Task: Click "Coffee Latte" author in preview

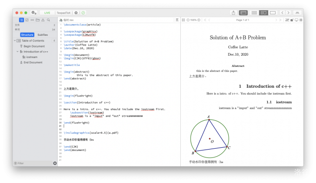Action: coord(238,47)
